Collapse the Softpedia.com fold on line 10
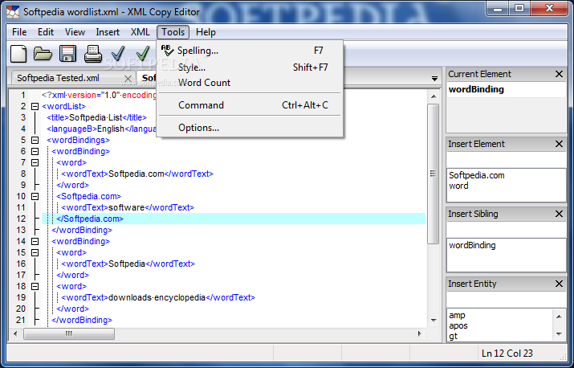Image resolution: width=574 pixels, height=368 pixels. click(x=35, y=197)
